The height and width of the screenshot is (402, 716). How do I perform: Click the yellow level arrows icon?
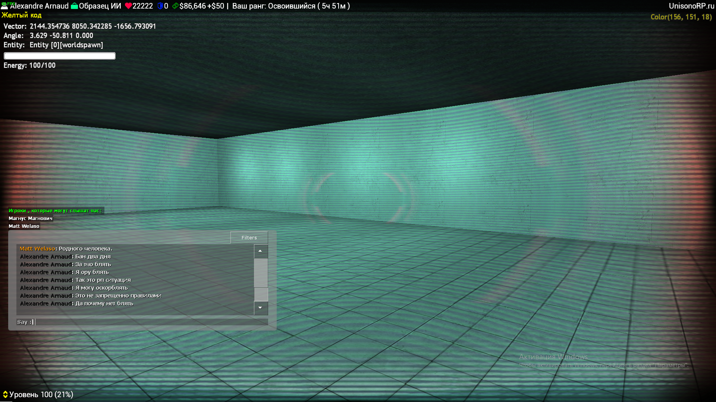coord(5,395)
